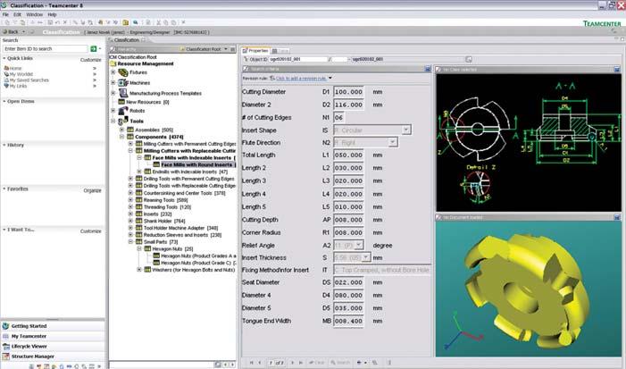This screenshot has width=626, height=369.
Task: Select Face Mills with Round Inserts
Action: (197, 165)
